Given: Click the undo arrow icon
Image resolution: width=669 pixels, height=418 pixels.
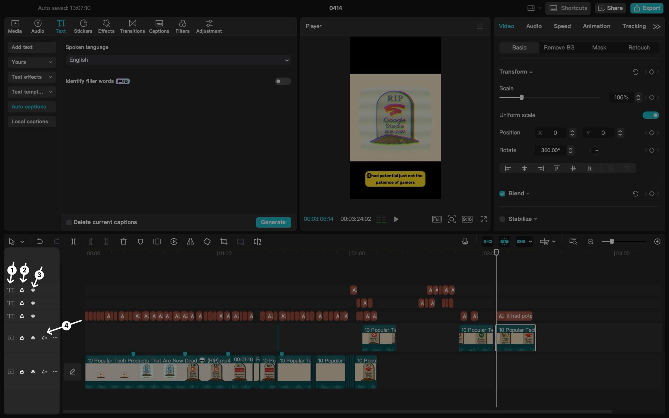Looking at the screenshot, I should pos(40,242).
